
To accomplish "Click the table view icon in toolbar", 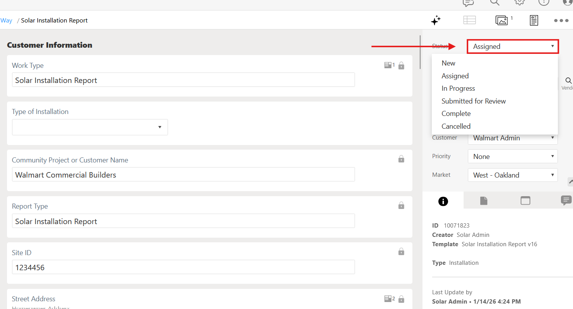I will point(469,20).
